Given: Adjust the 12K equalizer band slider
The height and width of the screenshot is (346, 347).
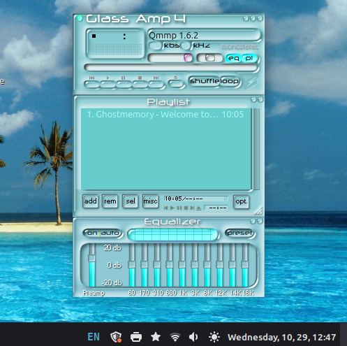Looking at the screenshot, I should pyautogui.click(x=220, y=265).
